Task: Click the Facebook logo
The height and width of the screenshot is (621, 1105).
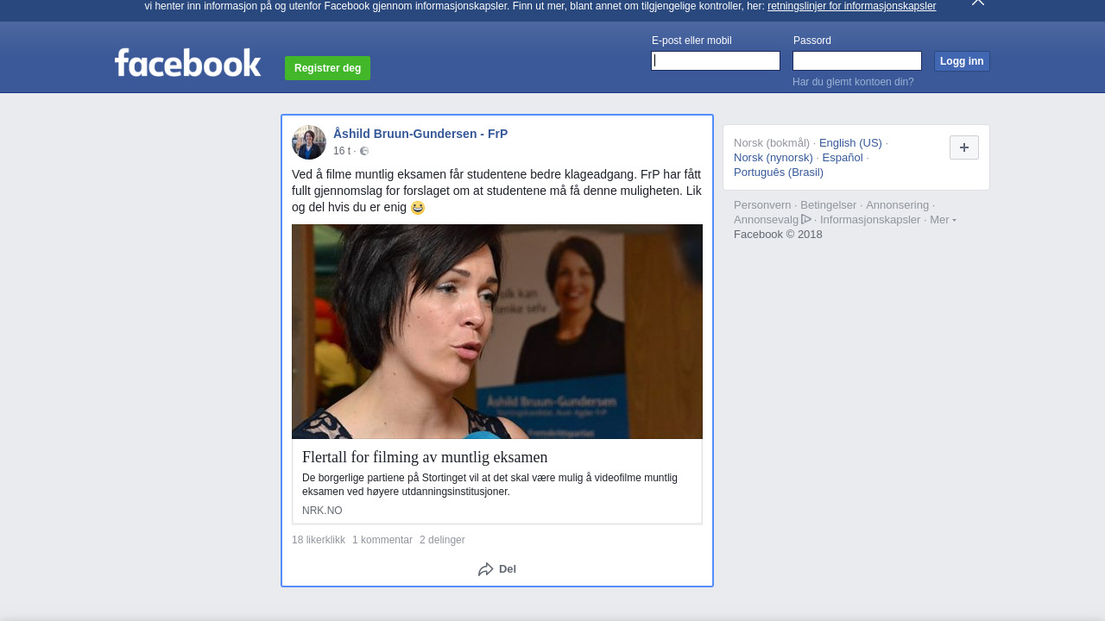Action: (187, 62)
